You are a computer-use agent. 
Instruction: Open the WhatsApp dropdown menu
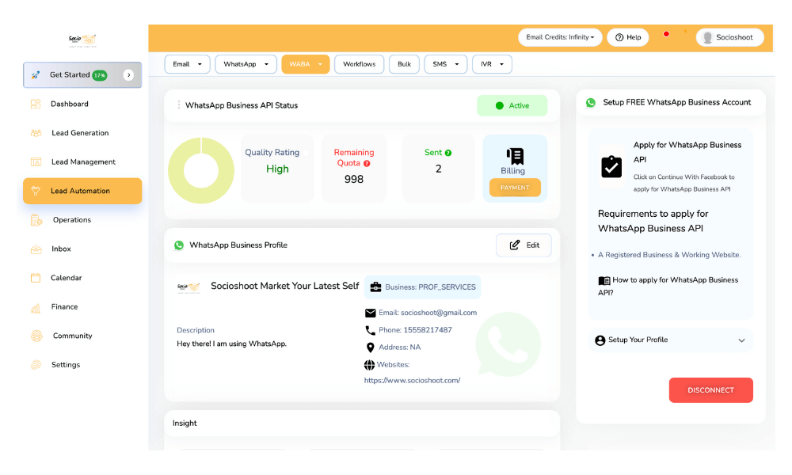point(246,64)
